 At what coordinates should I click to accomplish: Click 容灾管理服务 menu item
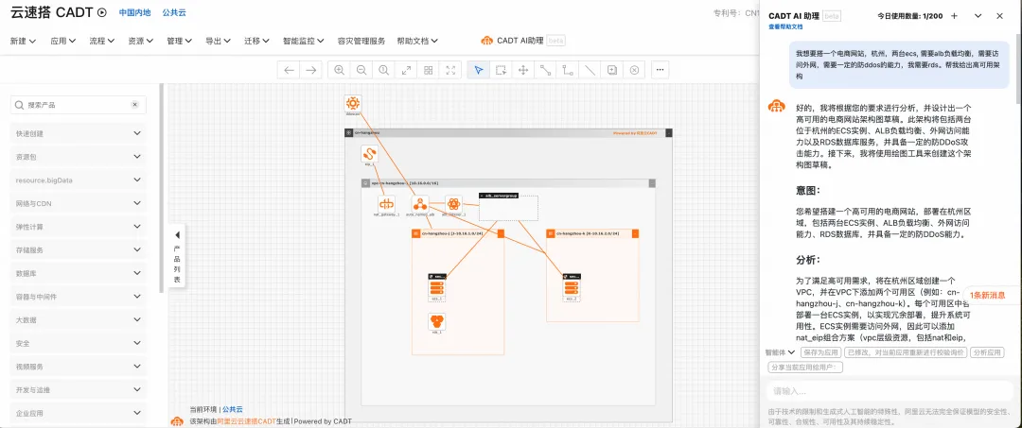(361, 41)
